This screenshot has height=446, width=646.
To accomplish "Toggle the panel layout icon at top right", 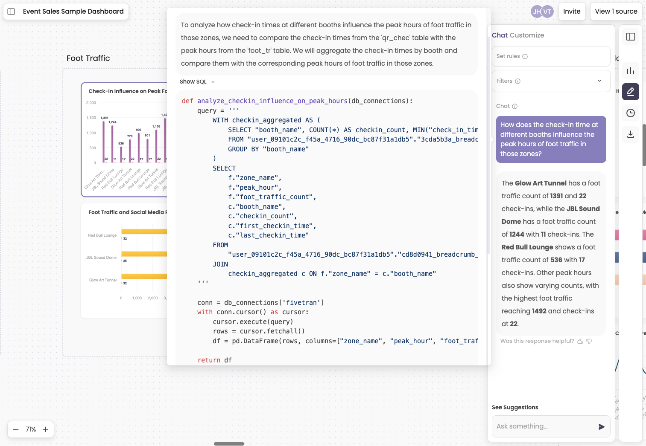I will 630,37.
